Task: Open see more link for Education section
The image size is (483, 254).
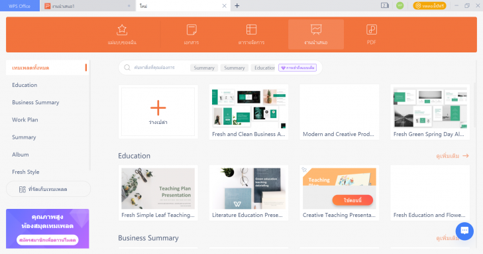Action: [453, 156]
